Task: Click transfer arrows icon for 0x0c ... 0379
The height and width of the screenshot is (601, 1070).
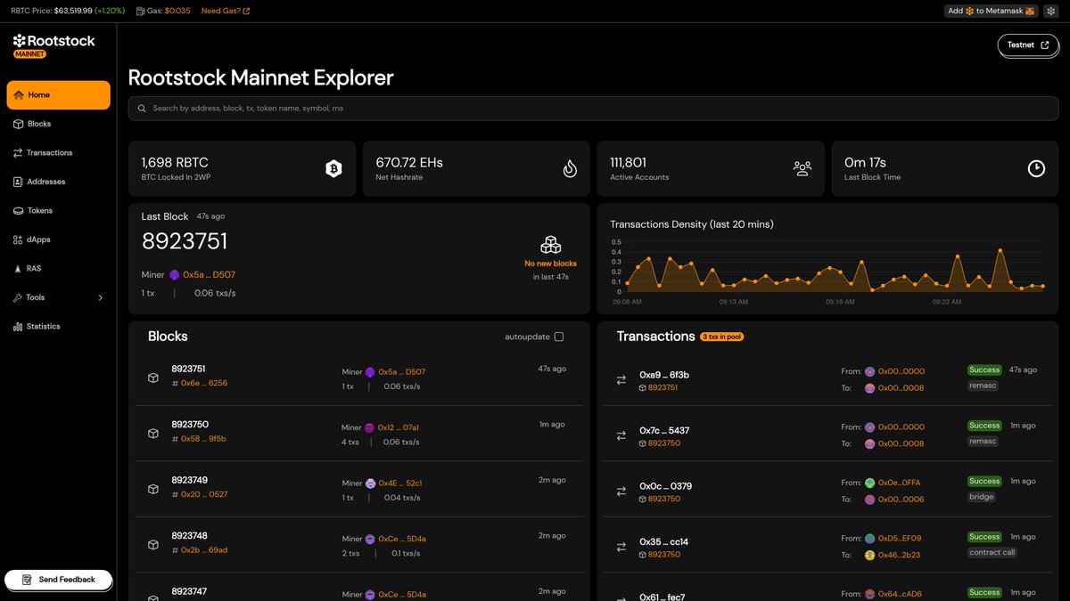Action: click(621, 491)
